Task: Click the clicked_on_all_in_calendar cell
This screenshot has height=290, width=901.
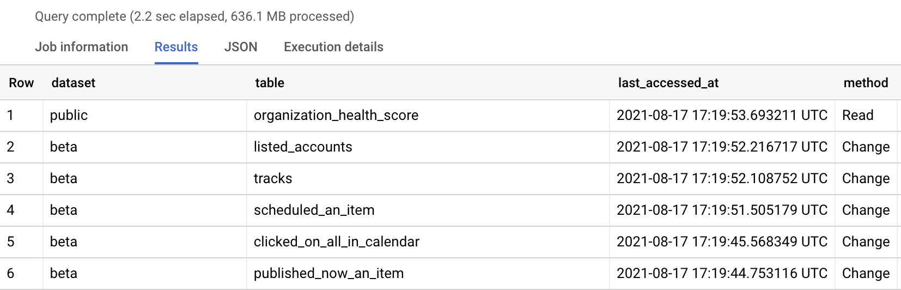Action: click(336, 241)
